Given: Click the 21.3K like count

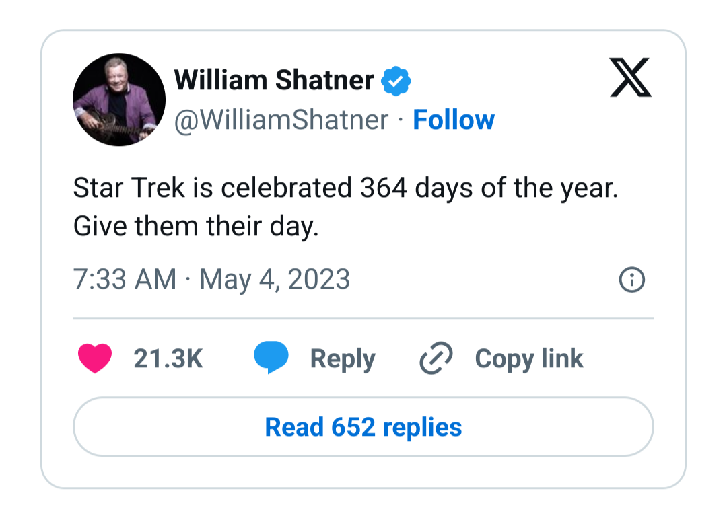Looking at the screenshot, I should (168, 358).
